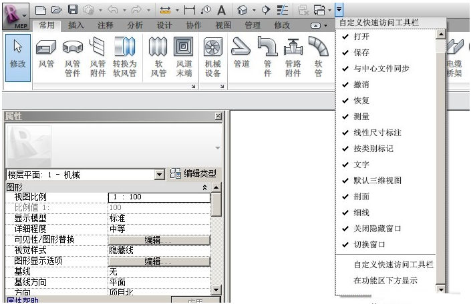Click the Save disk icon
Image resolution: width=473 pixels, height=304 pixels.
pos(73,10)
